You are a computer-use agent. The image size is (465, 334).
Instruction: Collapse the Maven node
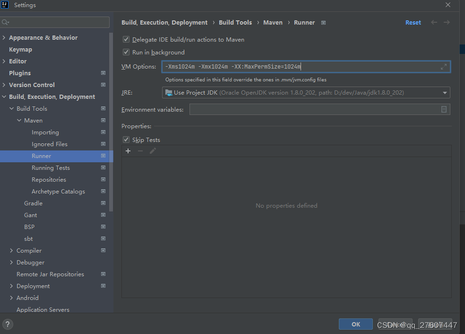19,121
